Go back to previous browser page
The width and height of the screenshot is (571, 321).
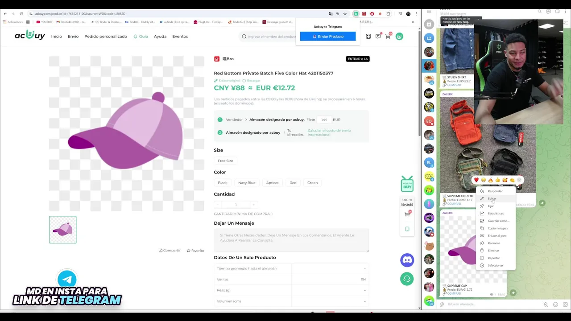(x=5, y=14)
